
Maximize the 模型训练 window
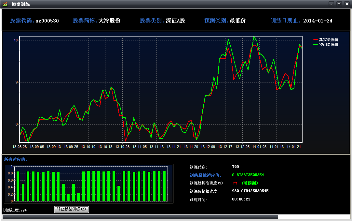pos(339,4)
